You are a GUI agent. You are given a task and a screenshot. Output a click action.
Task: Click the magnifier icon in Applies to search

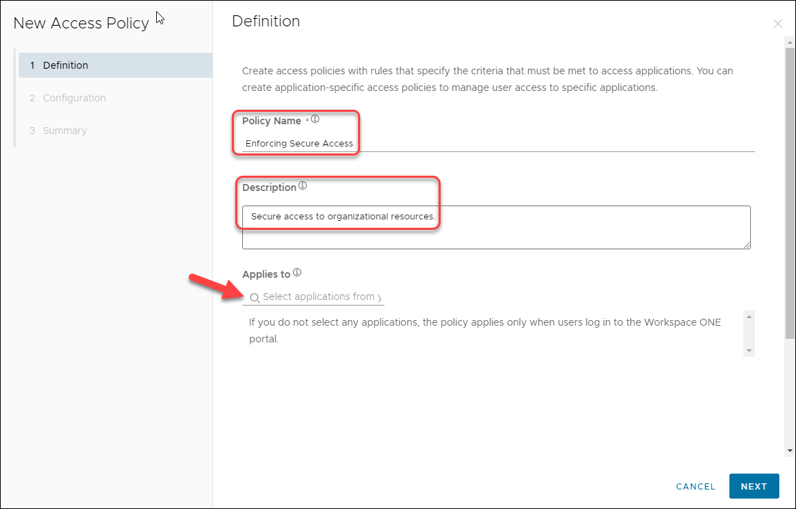pyautogui.click(x=255, y=297)
